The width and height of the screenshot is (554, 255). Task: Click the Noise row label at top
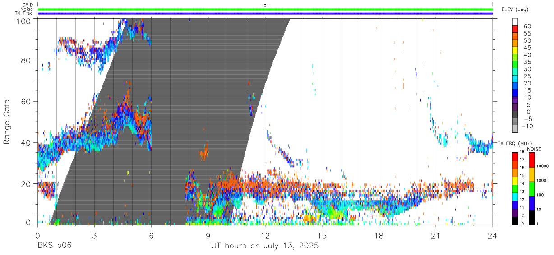tap(27, 9)
